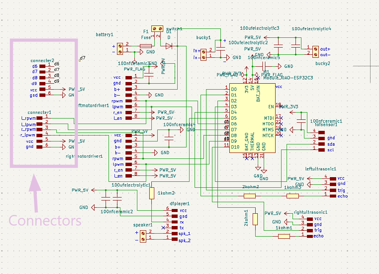Screen dimensions: 379x274
Task: Click the no-connect X on dfplayer tx pin
Action: point(163,228)
